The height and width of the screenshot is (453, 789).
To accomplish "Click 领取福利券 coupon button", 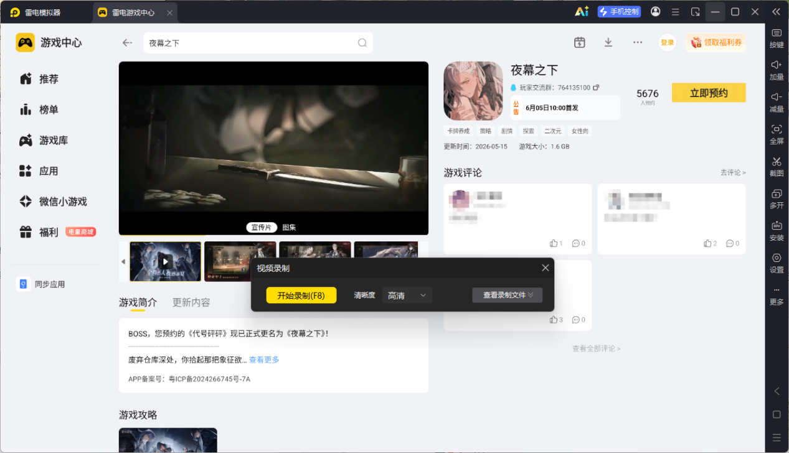I will click(x=716, y=42).
